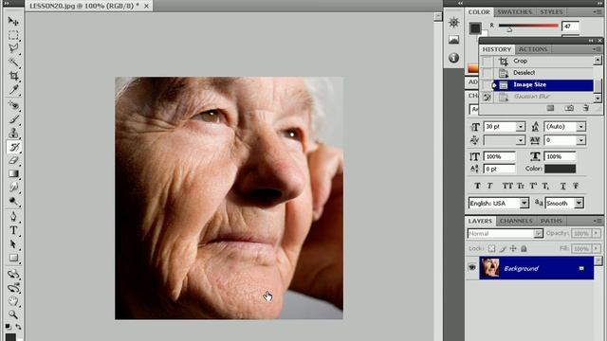Viewport: 607px width, 341px height.
Task: Select Deselect history state
Action: [543, 73]
